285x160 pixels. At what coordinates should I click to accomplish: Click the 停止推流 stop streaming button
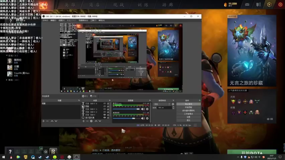188,104
